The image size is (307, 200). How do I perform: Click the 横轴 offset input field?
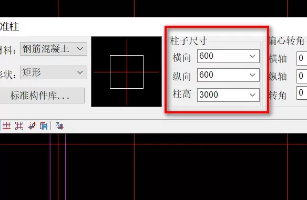point(302,58)
